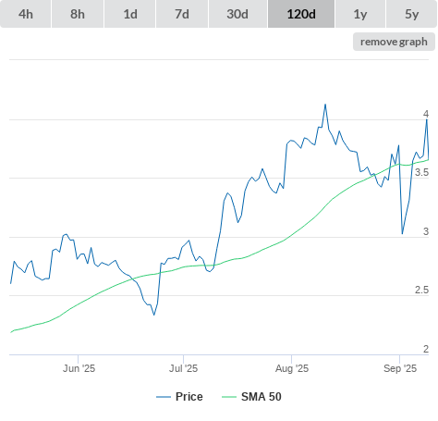Switch the chart to 1y
This screenshot has height=421, width=438.
point(360,14)
